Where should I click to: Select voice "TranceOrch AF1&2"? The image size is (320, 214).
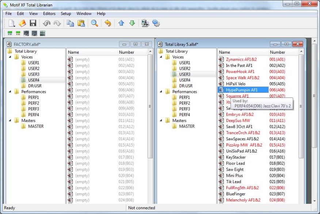click(243, 133)
